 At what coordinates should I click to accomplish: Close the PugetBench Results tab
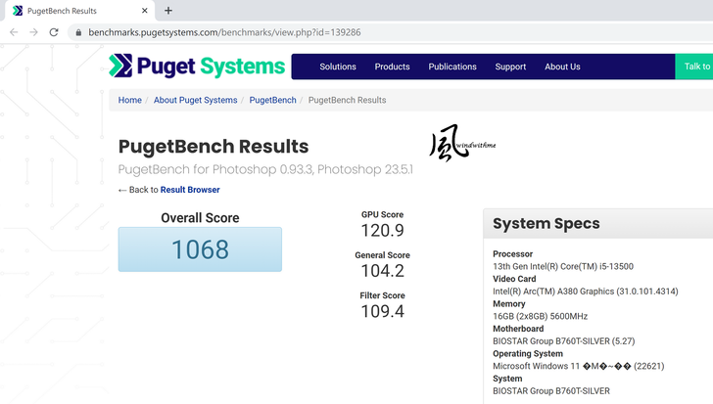(x=143, y=11)
